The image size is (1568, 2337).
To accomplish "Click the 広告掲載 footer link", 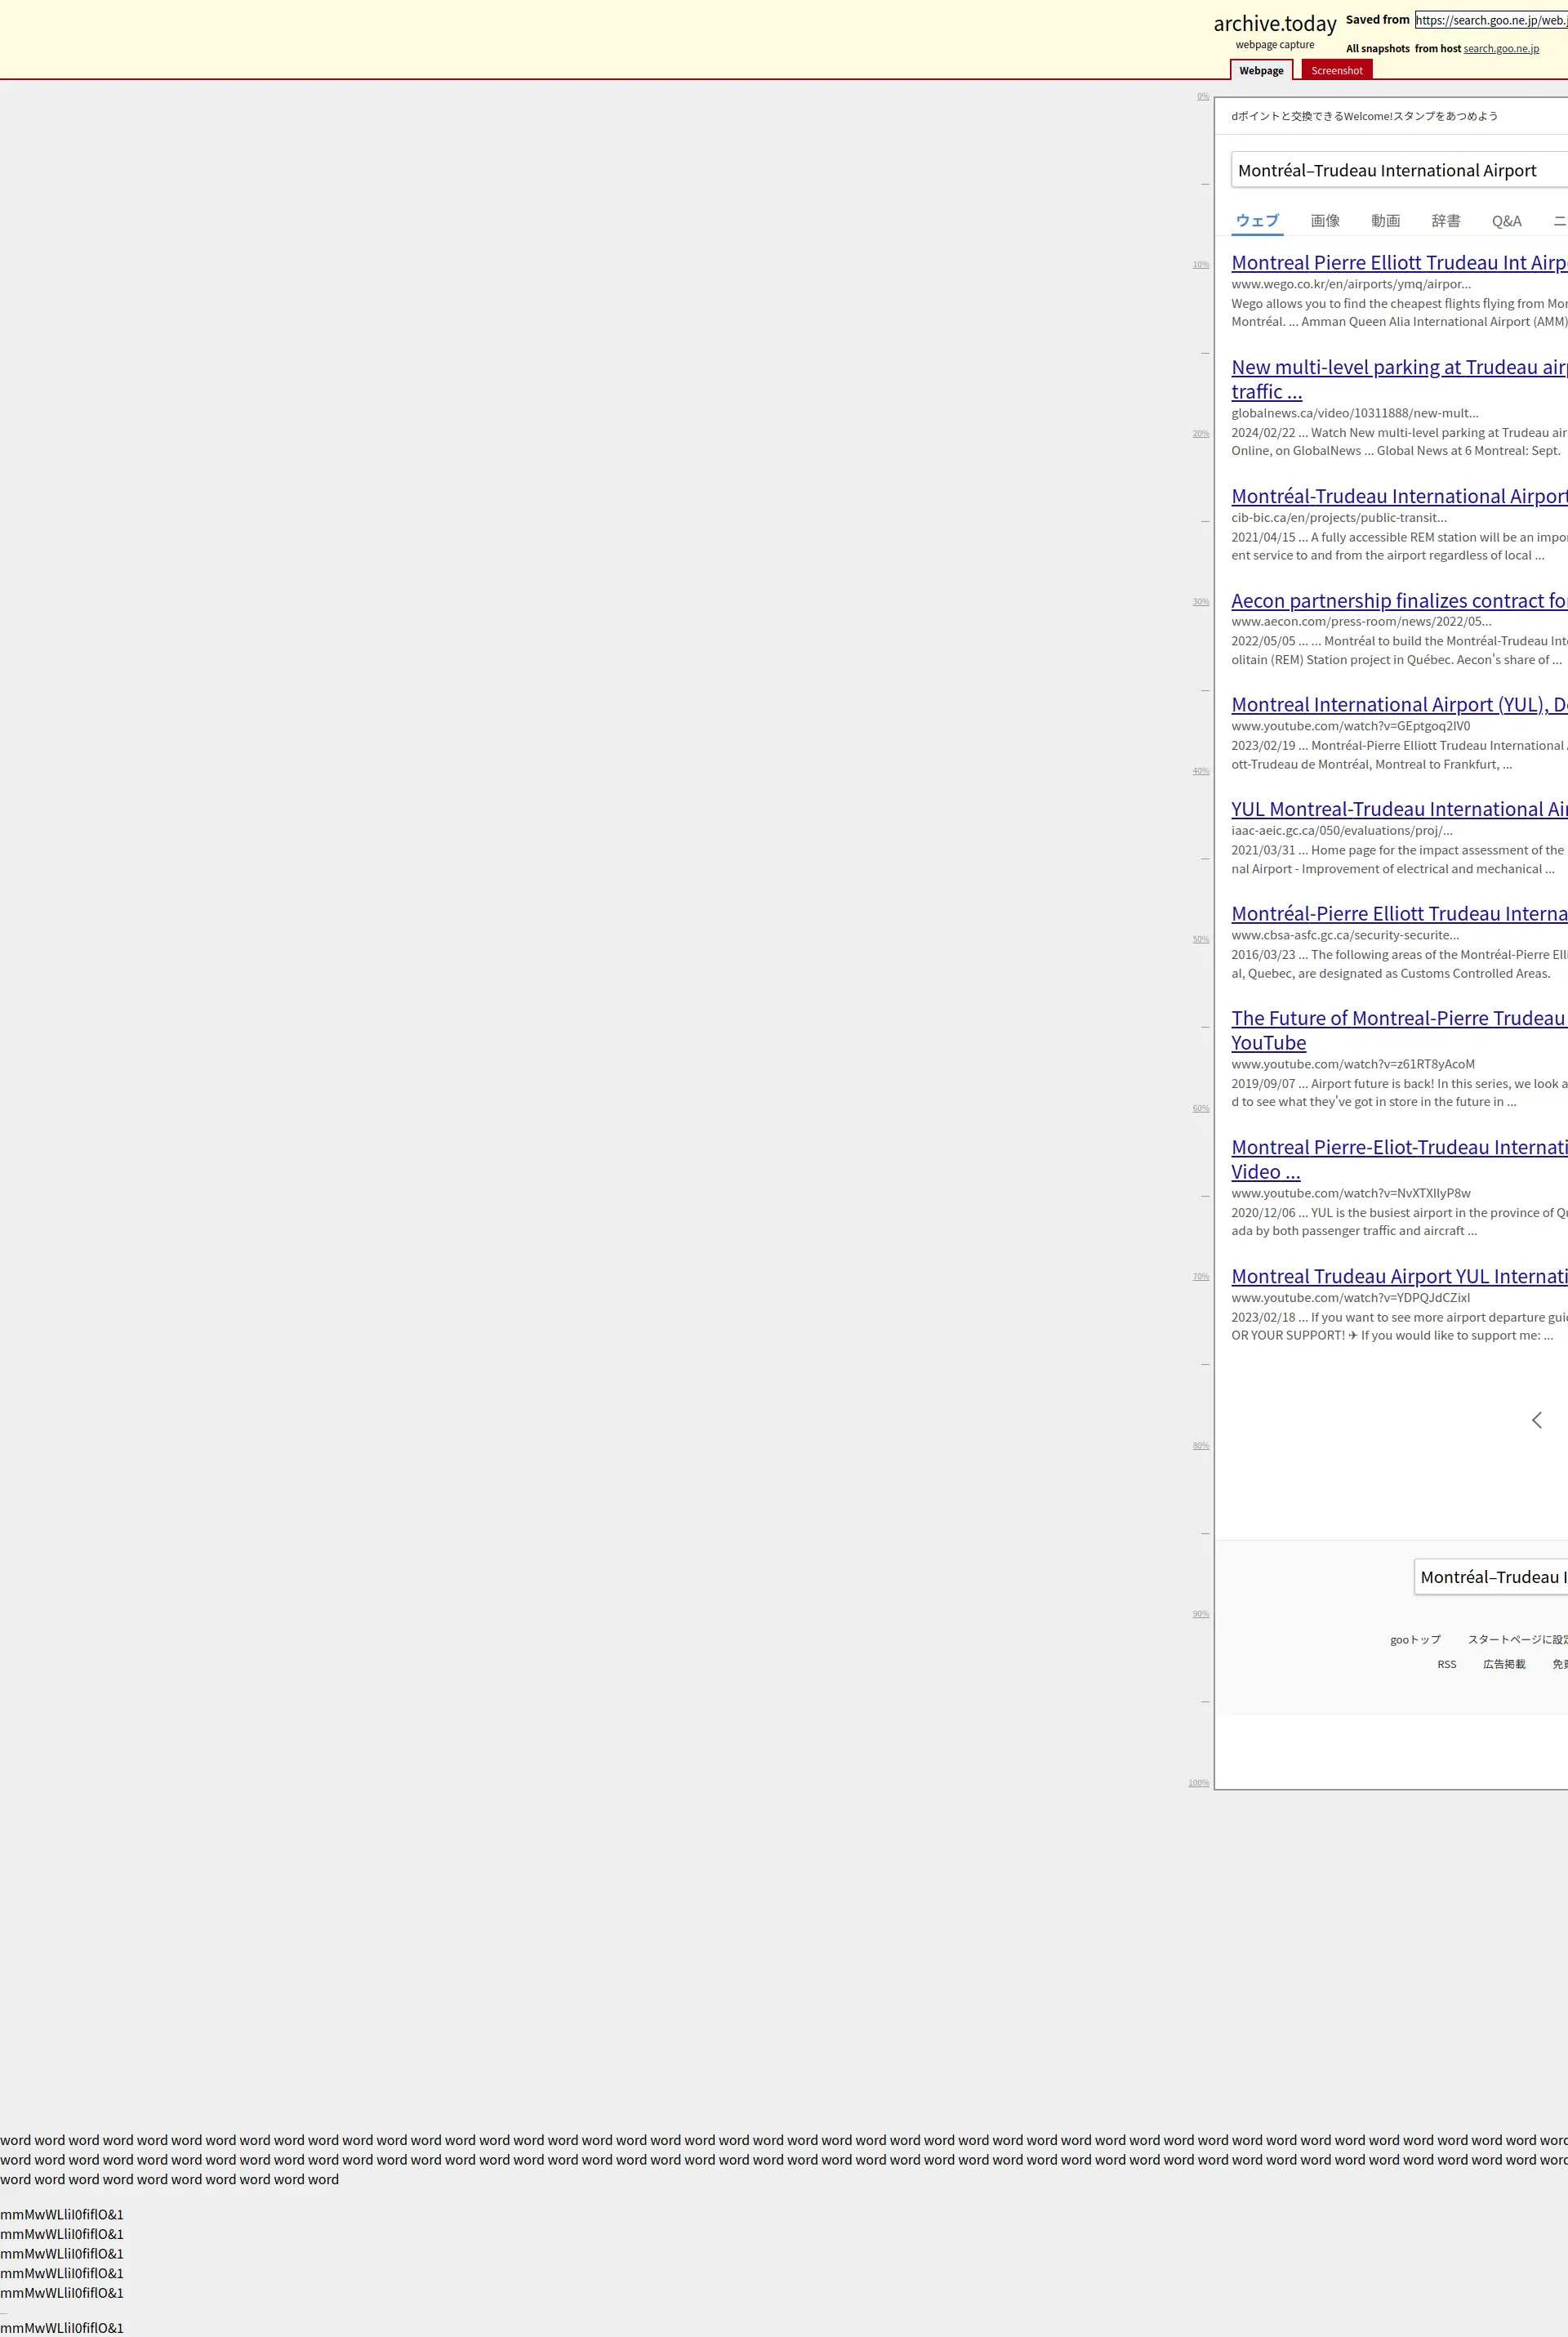I will tap(1503, 1665).
